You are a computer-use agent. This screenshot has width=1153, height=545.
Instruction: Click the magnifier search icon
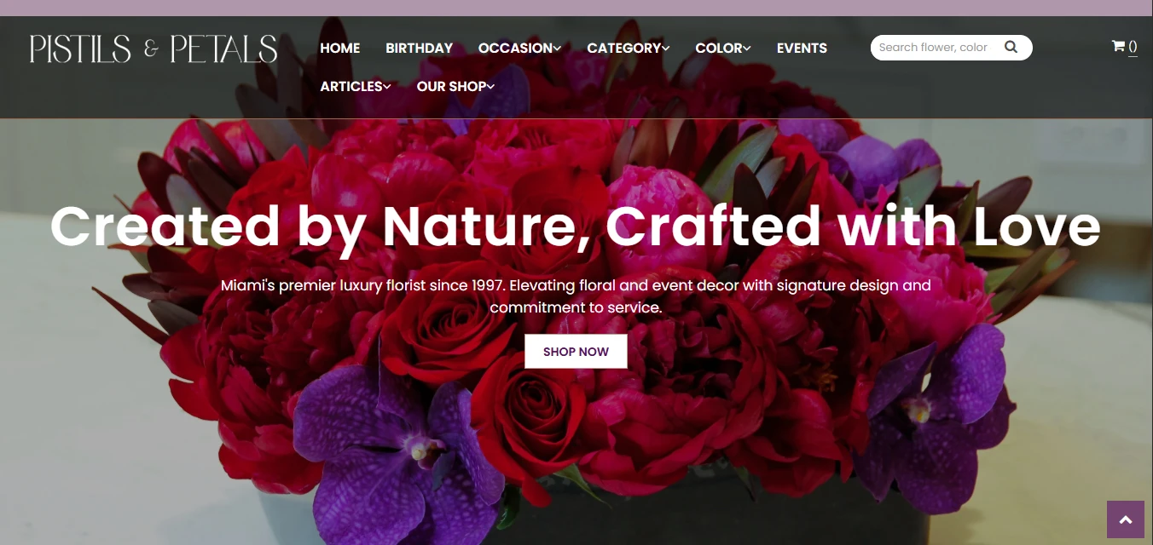pyautogui.click(x=1011, y=48)
